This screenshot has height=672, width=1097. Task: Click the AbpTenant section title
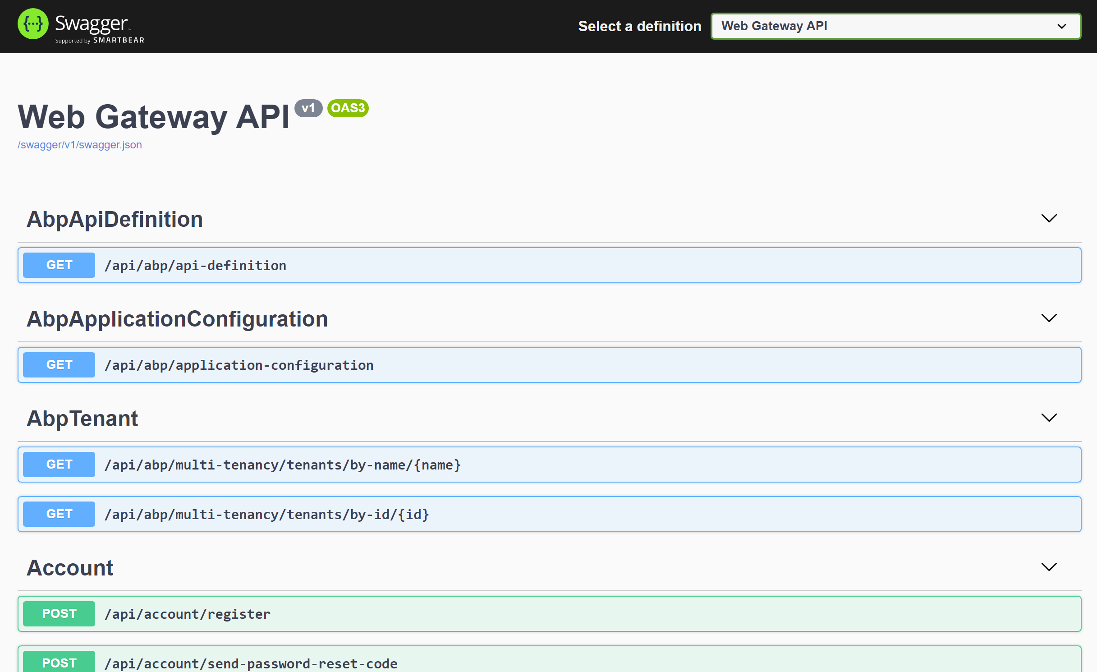pyautogui.click(x=82, y=419)
